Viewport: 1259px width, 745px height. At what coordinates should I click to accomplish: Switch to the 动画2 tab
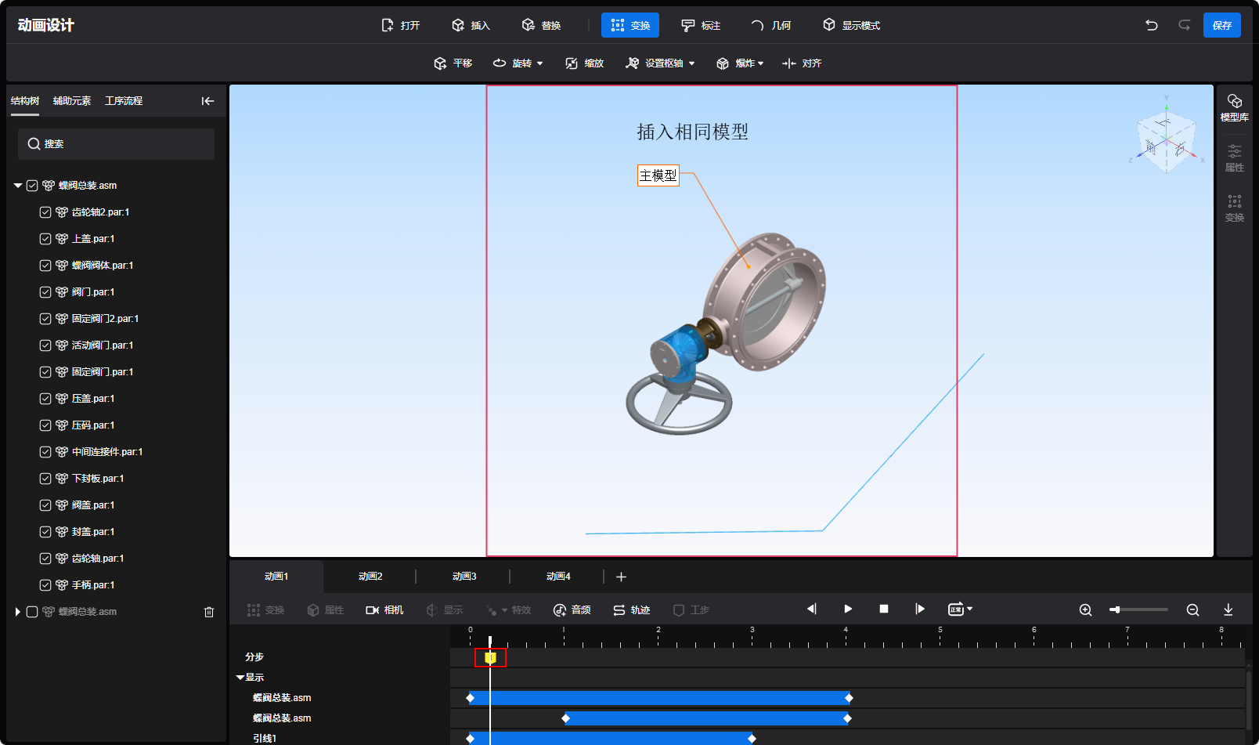tap(370, 577)
